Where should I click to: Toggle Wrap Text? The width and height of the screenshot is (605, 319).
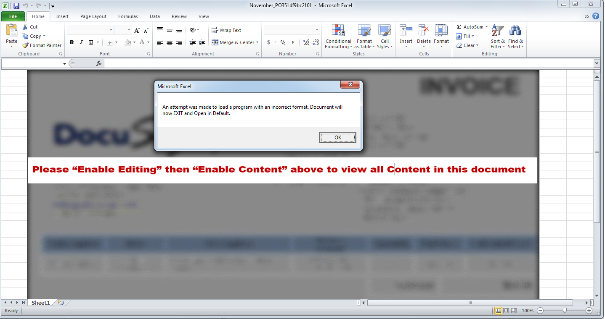tap(227, 30)
